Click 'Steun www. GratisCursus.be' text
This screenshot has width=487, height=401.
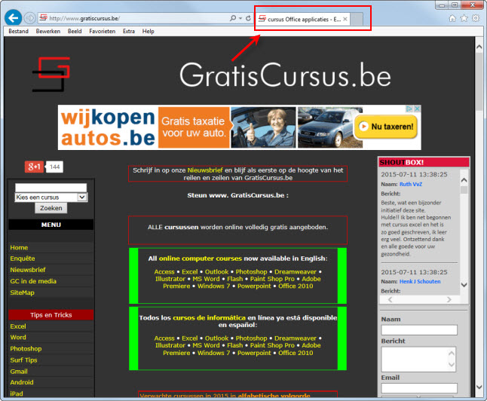click(237, 195)
